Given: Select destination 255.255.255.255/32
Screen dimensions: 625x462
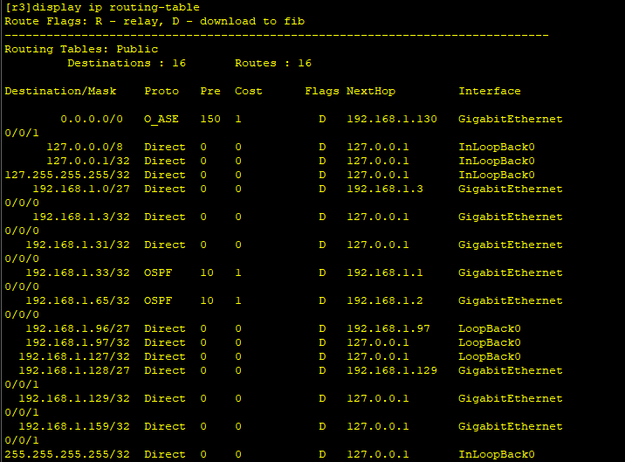Looking at the screenshot, I should [x=67, y=454].
